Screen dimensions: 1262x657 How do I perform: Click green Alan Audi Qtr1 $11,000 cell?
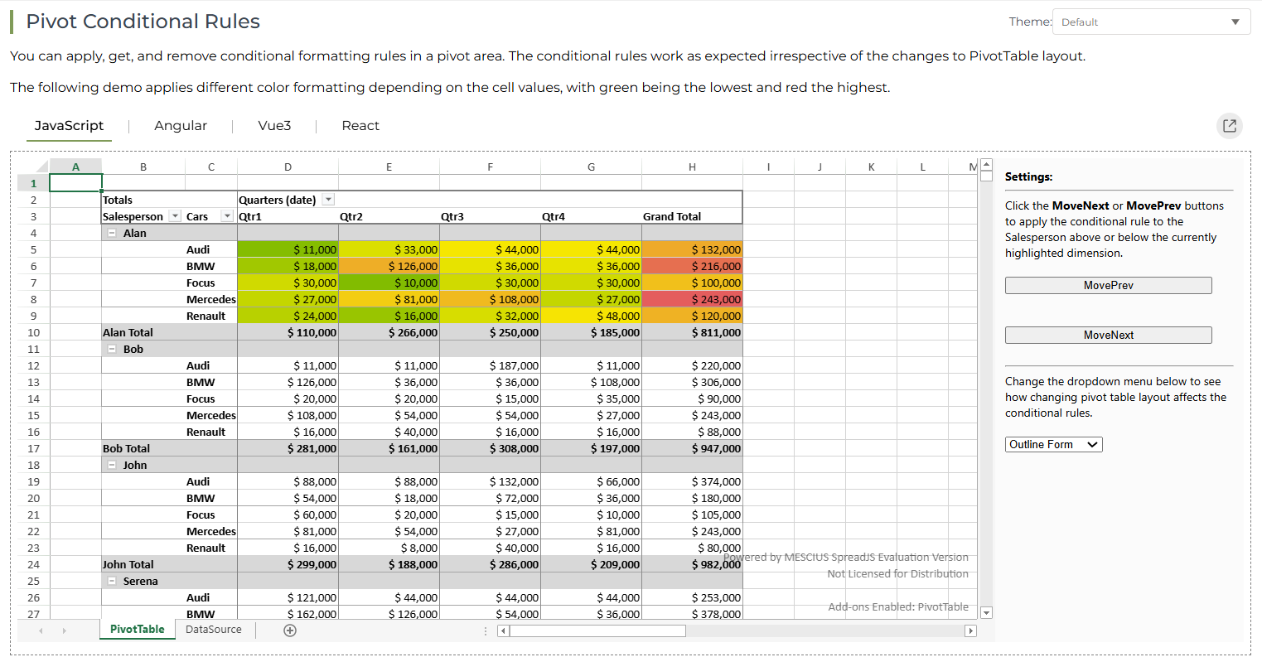(288, 249)
